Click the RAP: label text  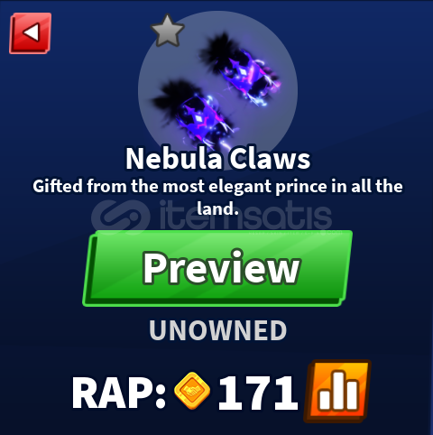tap(119, 393)
